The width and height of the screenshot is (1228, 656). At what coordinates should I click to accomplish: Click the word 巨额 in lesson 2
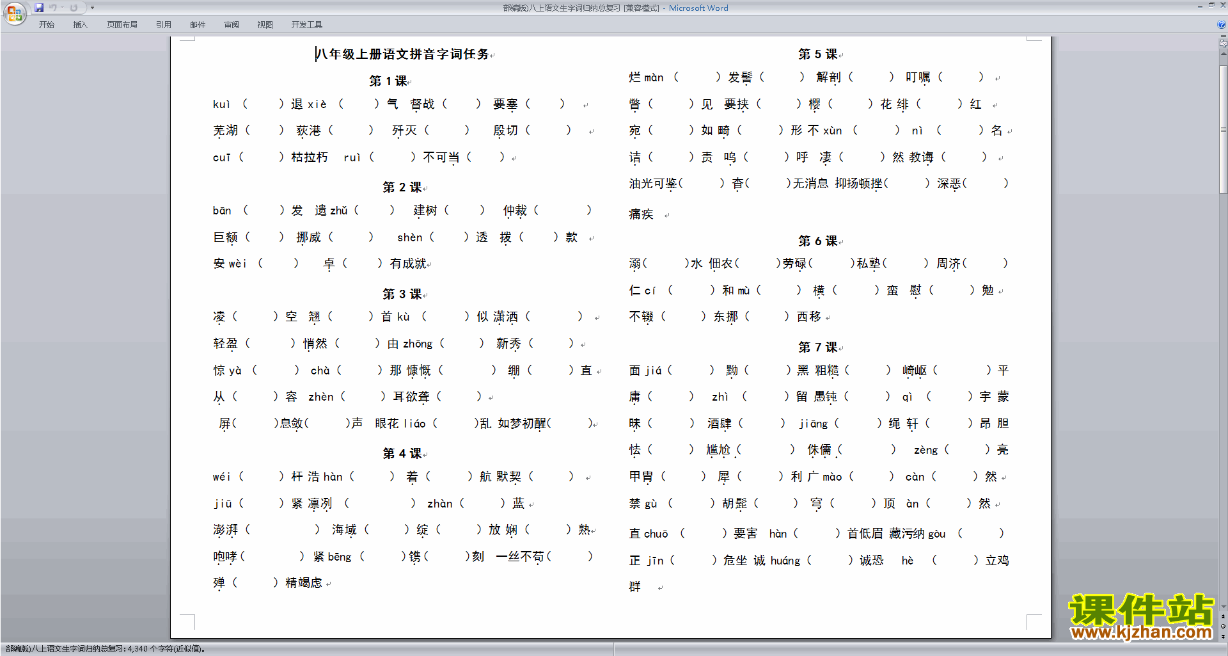(225, 237)
